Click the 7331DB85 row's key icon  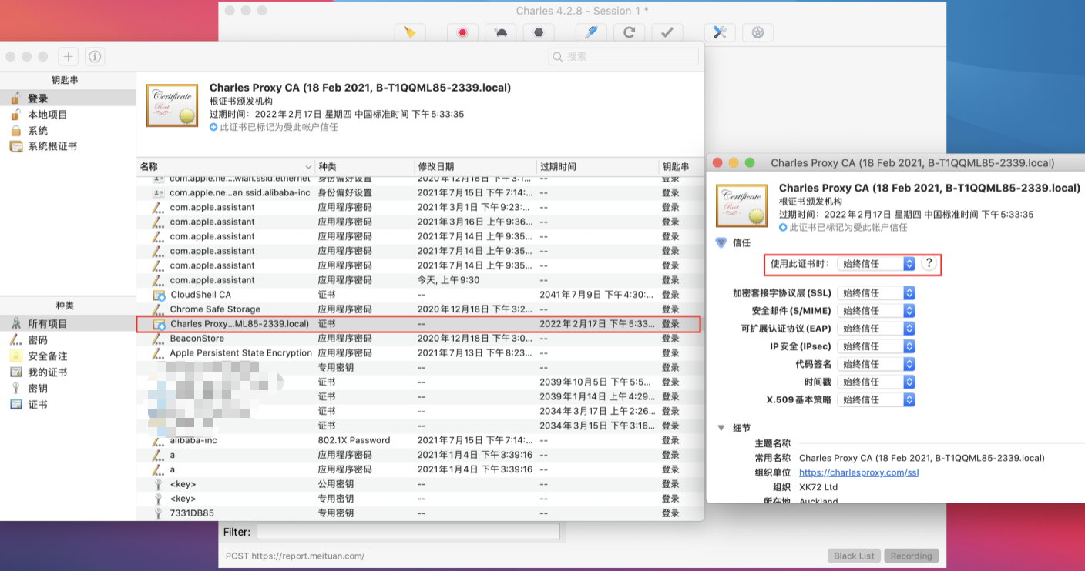(x=159, y=513)
